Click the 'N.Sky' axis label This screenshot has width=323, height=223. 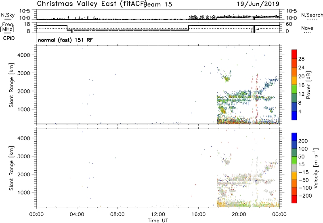coord(8,15)
